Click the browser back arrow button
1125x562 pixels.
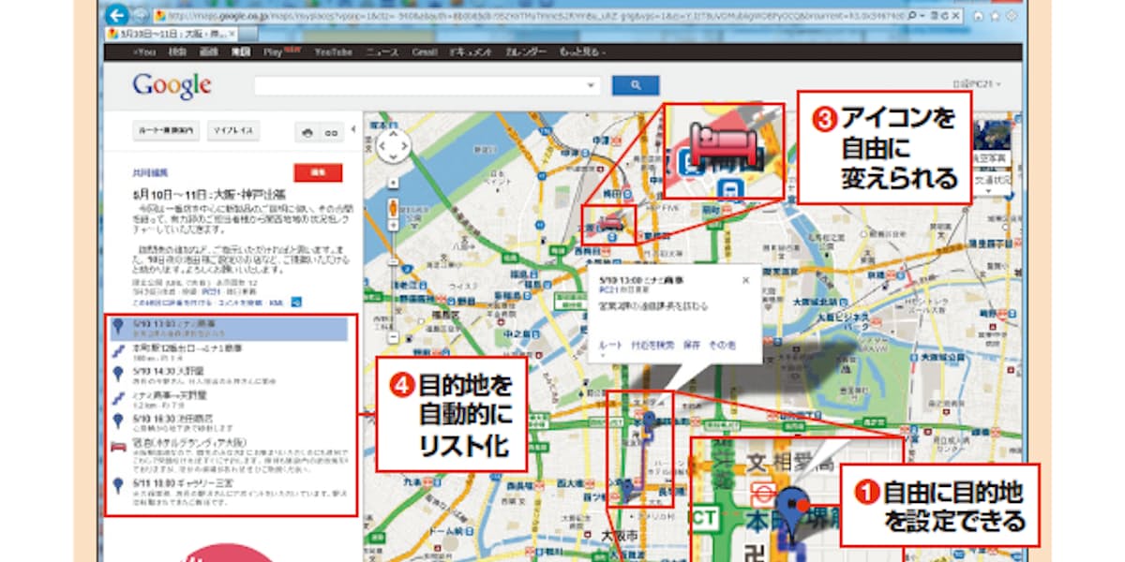click(116, 15)
